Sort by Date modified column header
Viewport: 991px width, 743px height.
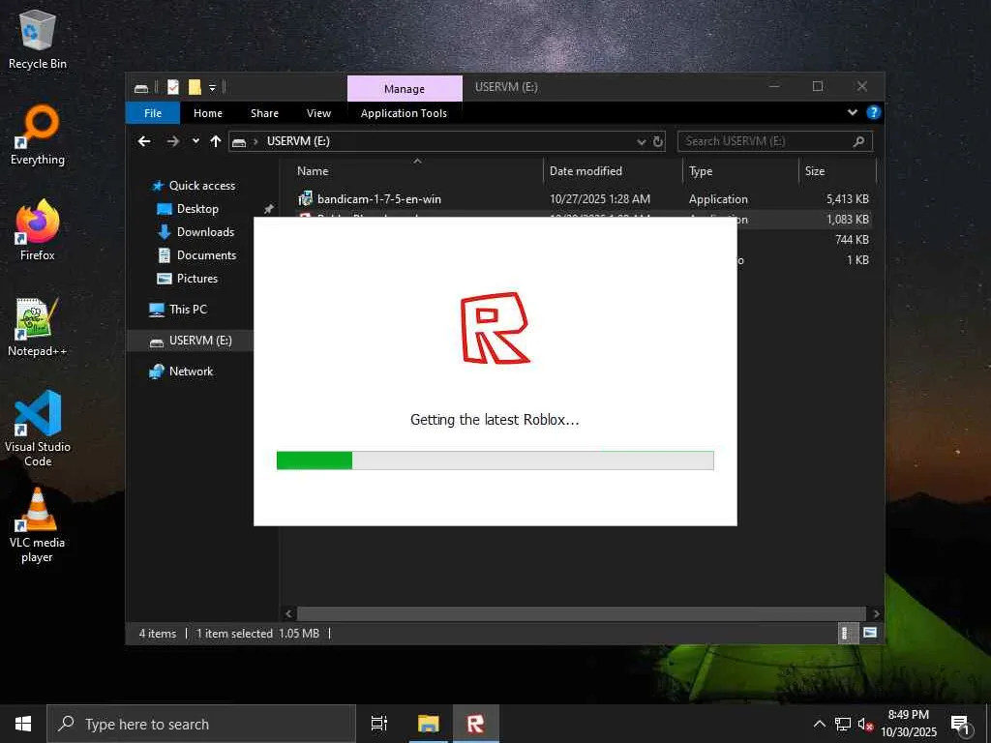(x=586, y=171)
